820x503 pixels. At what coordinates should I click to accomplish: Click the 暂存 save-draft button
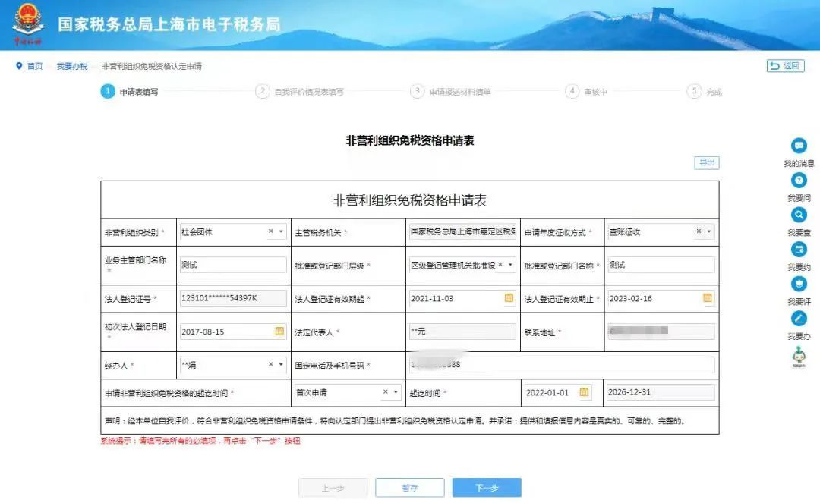point(410,488)
